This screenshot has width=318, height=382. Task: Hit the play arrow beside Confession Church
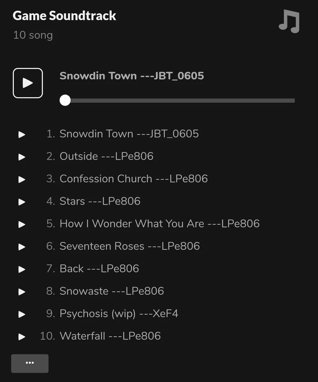pyautogui.click(x=22, y=179)
